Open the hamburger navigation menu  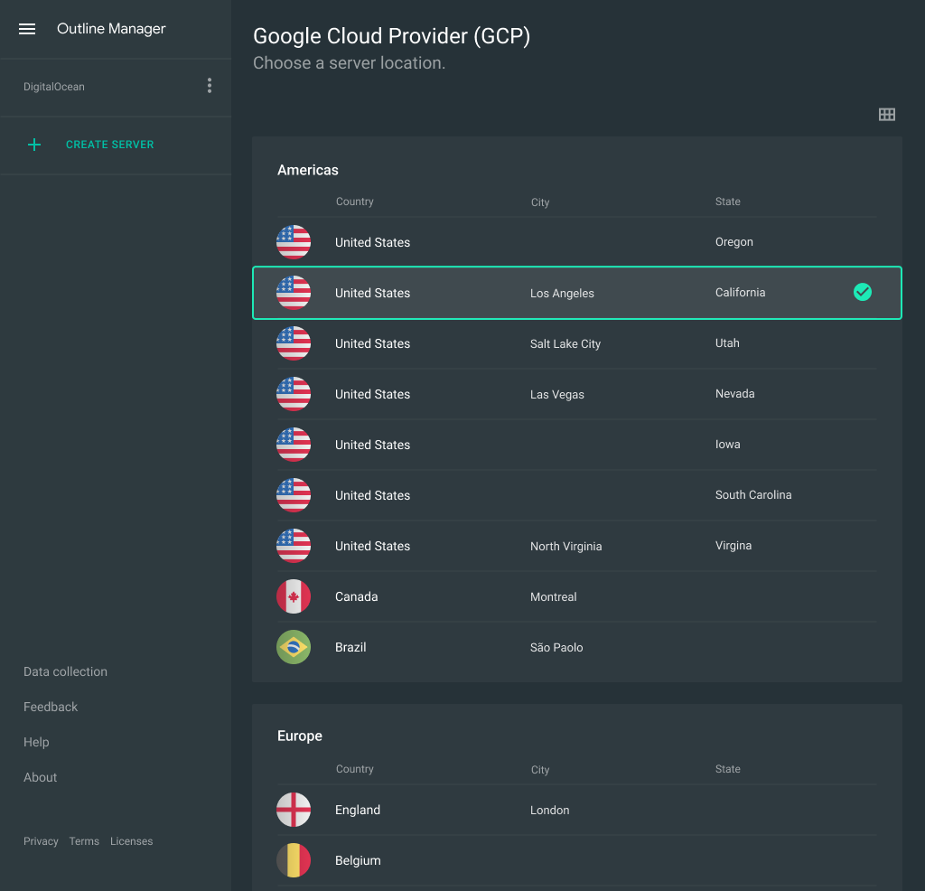(27, 29)
